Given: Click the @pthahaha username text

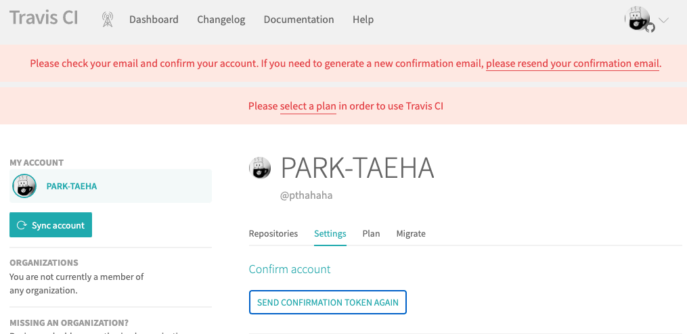Looking at the screenshot, I should click(x=306, y=195).
